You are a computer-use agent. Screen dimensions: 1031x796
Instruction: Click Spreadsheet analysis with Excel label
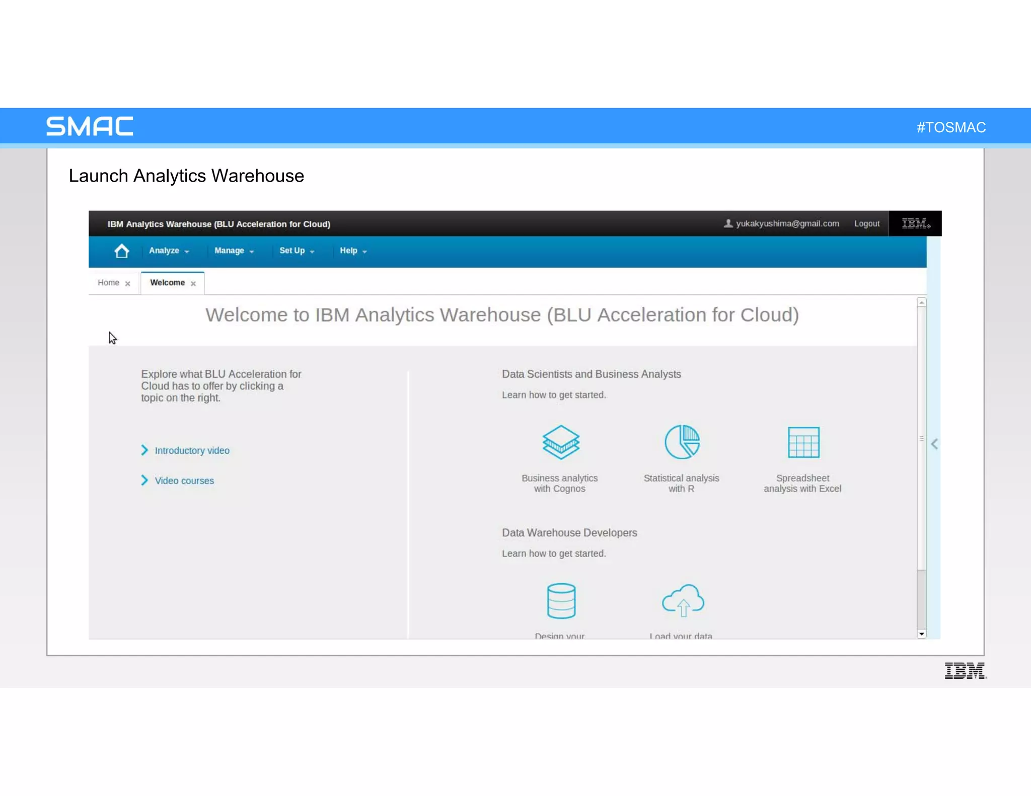pos(802,483)
